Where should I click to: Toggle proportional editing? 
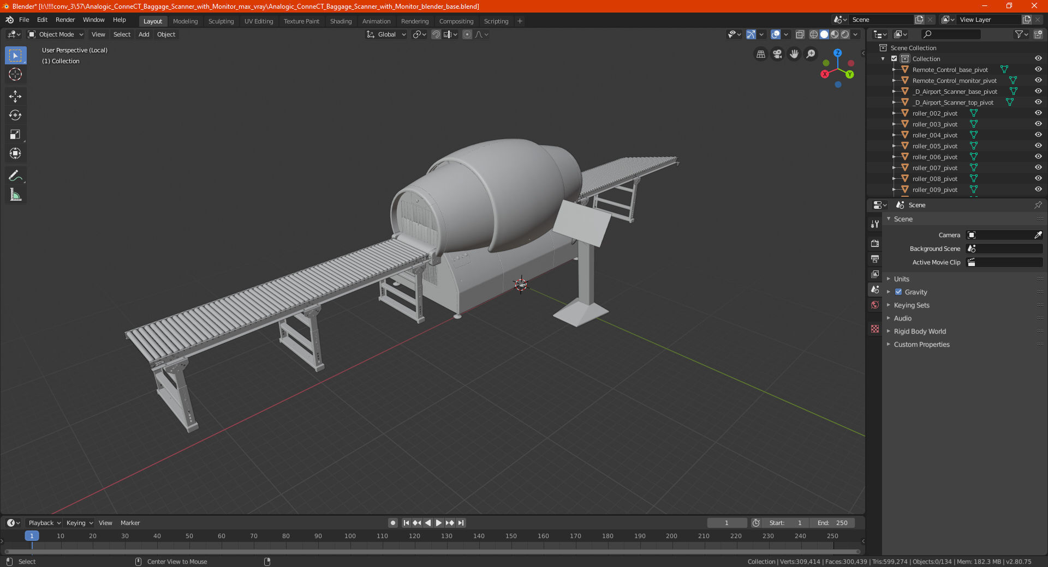[467, 34]
